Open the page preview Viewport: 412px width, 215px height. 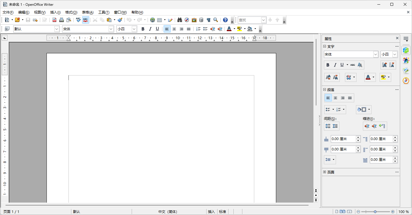coord(69,20)
